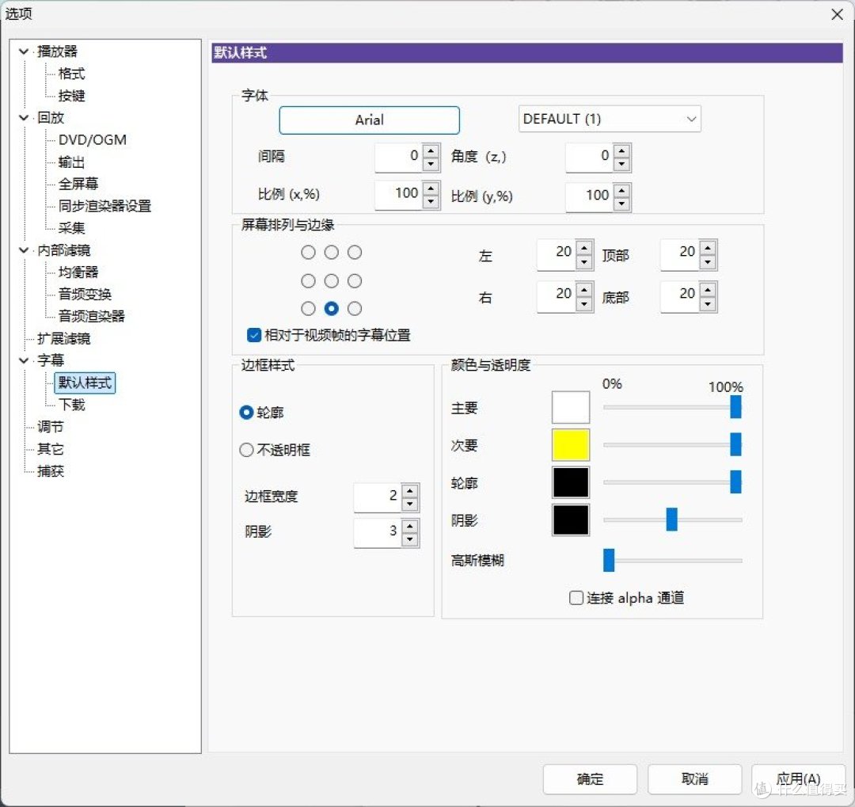Screen dimensions: 855x807
Task: Click the 高斯模糊 slider handle
Action: tap(609, 561)
